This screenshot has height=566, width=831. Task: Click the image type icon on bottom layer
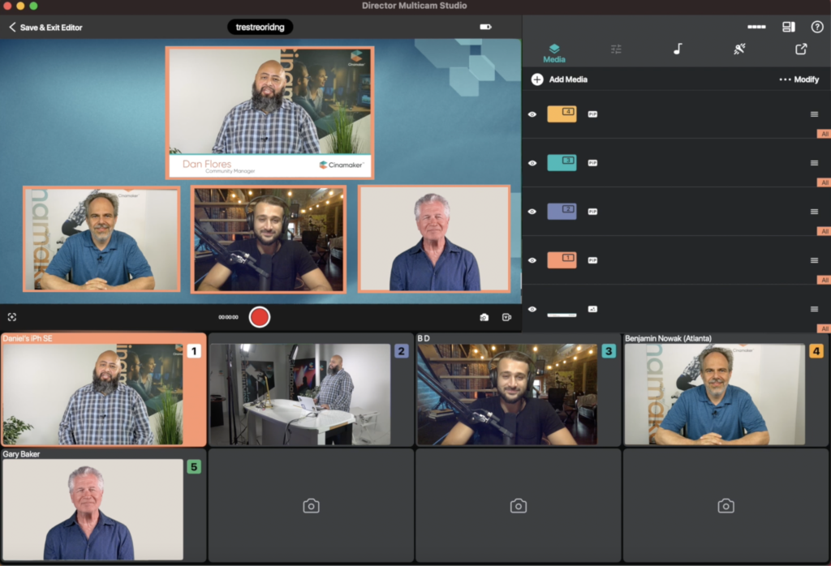coord(592,309)
